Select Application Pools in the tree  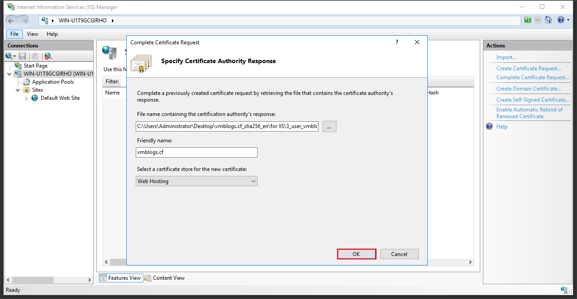point(53,82)
